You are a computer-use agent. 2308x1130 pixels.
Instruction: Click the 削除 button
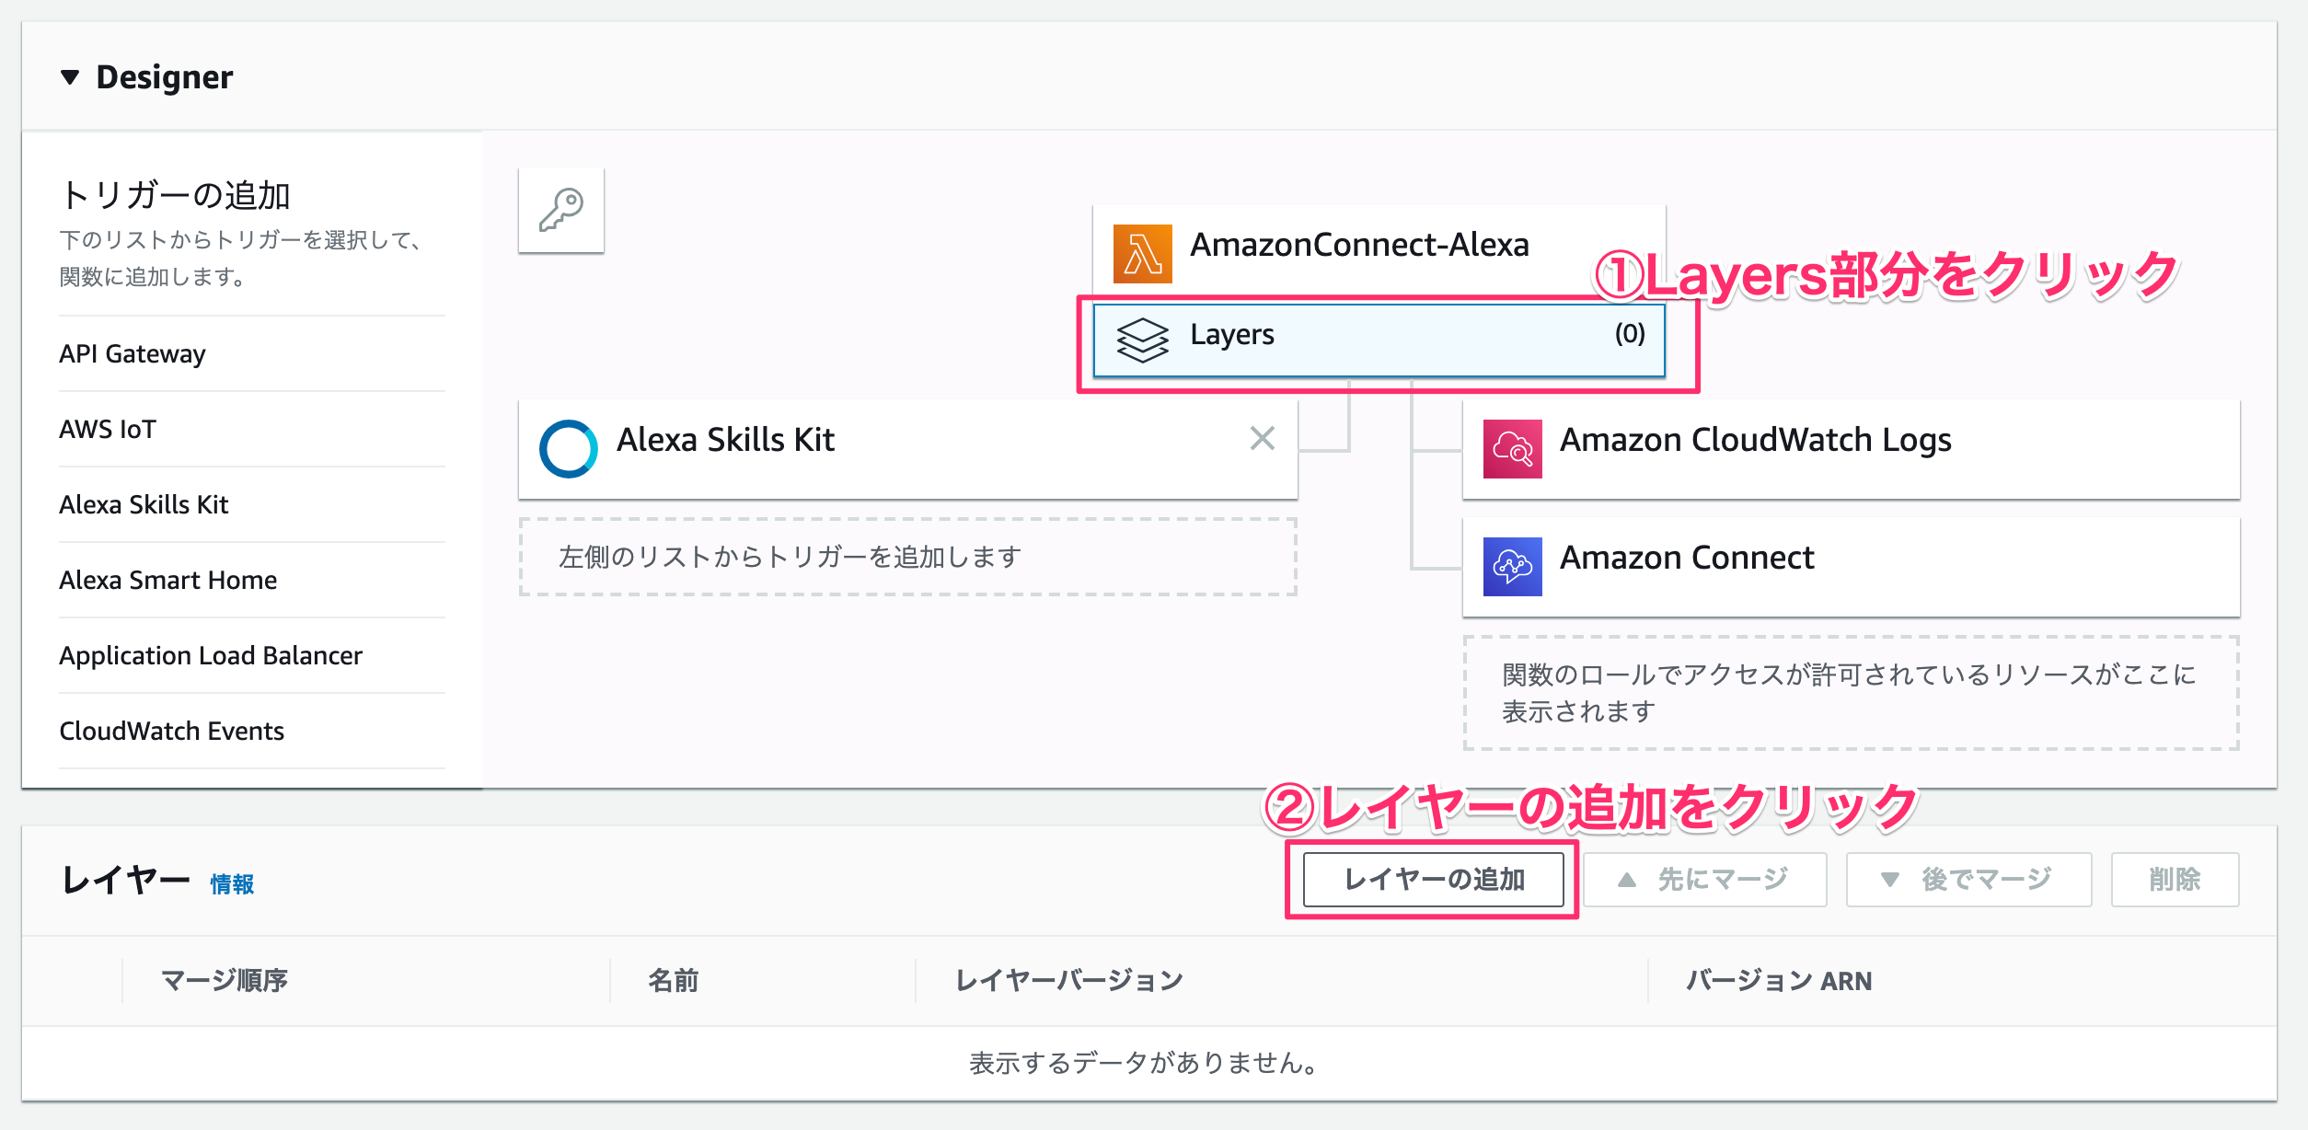click(x=2174, y=880)
